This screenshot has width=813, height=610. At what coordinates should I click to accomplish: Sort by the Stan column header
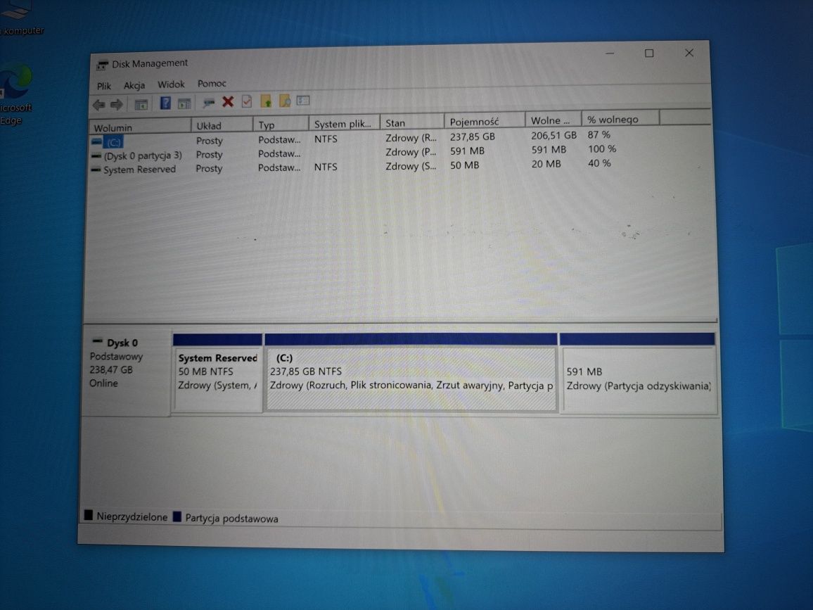click(412, 122)
